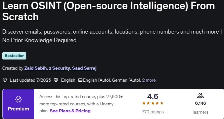Click the purple Premium panel
Screen dimensions: 224x119
tap(18, 104)
